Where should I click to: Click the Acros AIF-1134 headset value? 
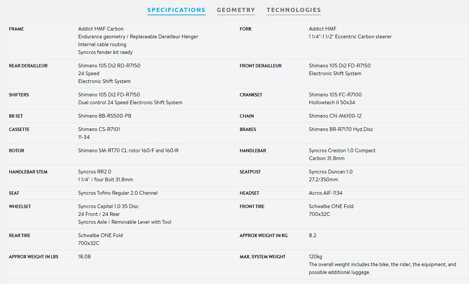pos(326,193)
